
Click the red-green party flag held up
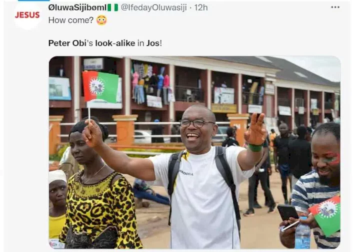coord(100,87)
